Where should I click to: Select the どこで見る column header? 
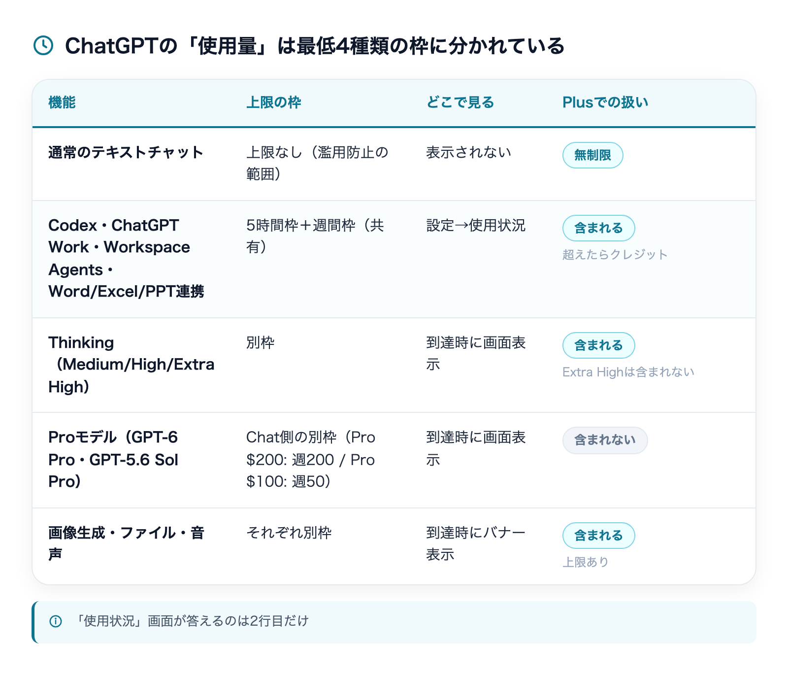(x=460, y=102)
